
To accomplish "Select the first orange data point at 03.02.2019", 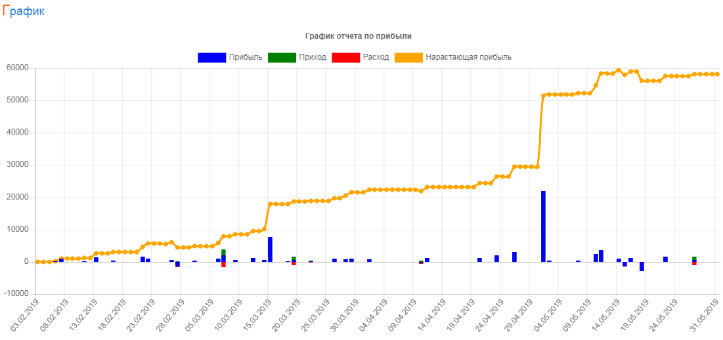I will 37,262.
